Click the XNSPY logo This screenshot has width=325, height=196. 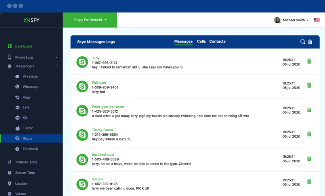[x=31, y=20]
